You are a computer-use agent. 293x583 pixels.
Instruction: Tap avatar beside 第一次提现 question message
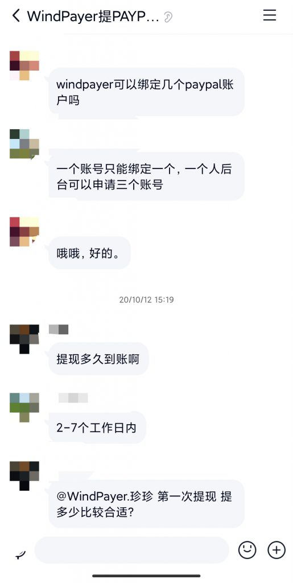click(24, 476)
